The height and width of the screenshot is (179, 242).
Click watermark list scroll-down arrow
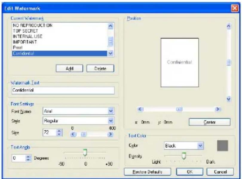pyautogui.click(x=111, y=53)
